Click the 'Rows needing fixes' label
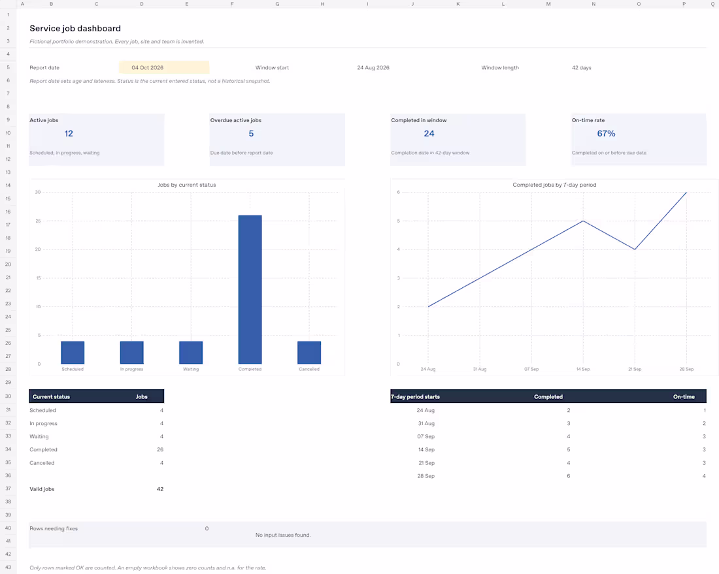 coord(54,529)
